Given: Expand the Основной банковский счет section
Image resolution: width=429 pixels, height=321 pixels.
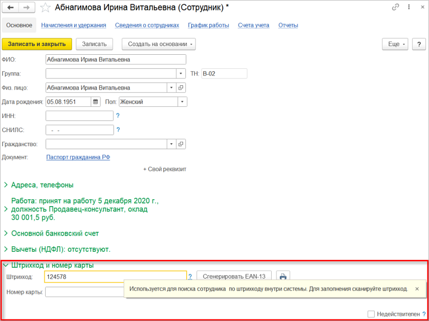Looking at the screenshot, I should 6,234.
